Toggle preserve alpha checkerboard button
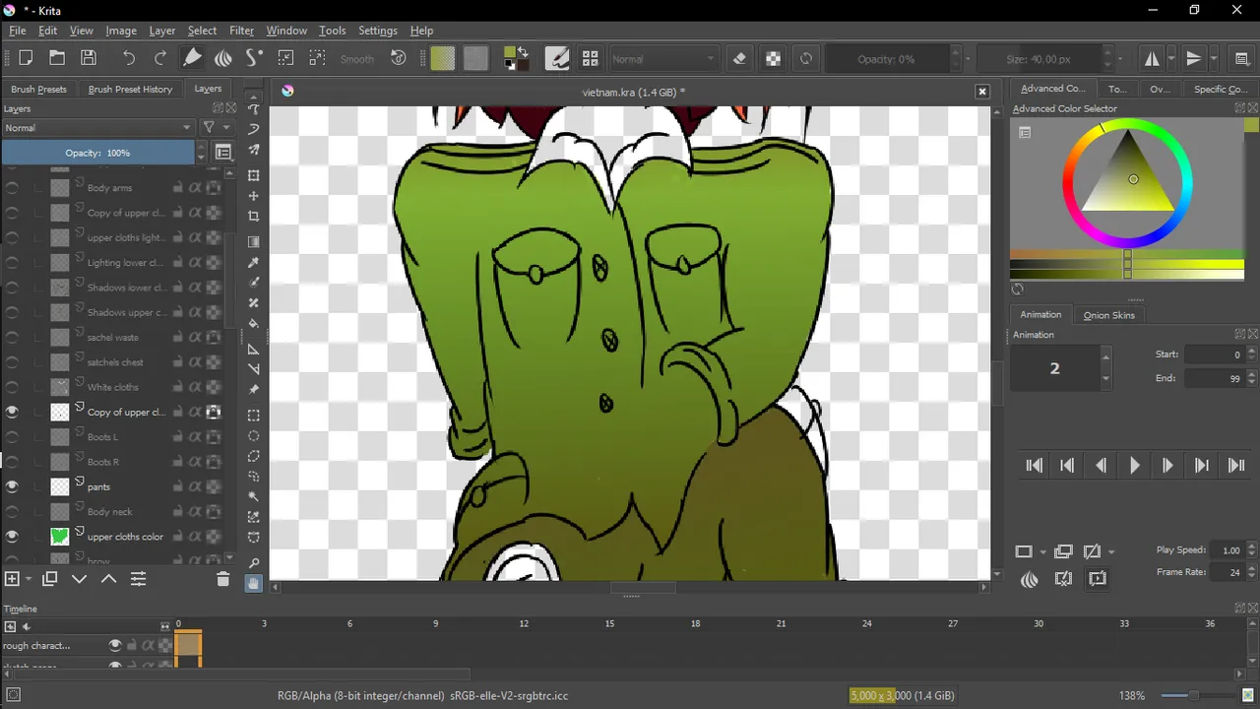 coord(774,58)
